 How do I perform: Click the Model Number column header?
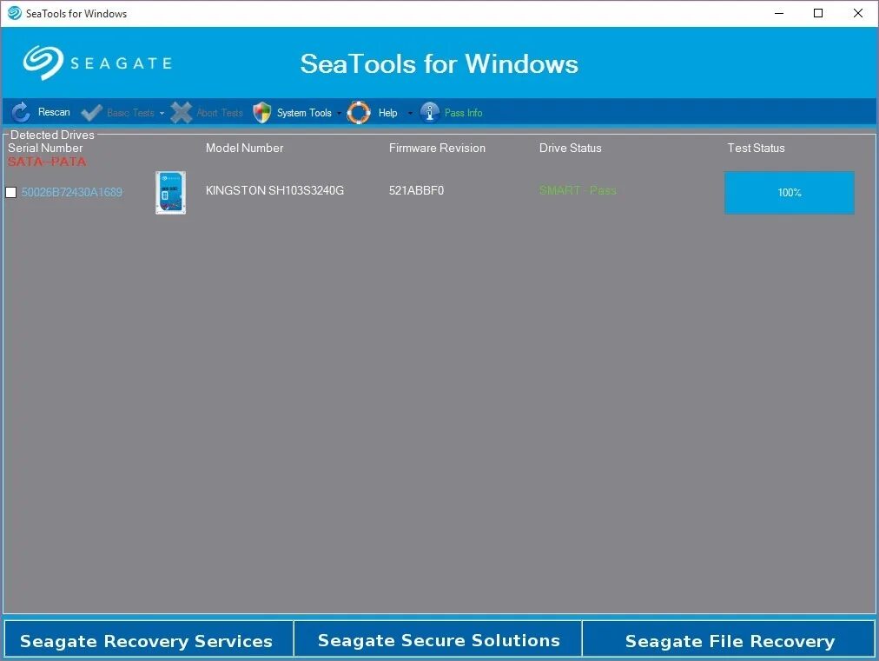[244, 148]
